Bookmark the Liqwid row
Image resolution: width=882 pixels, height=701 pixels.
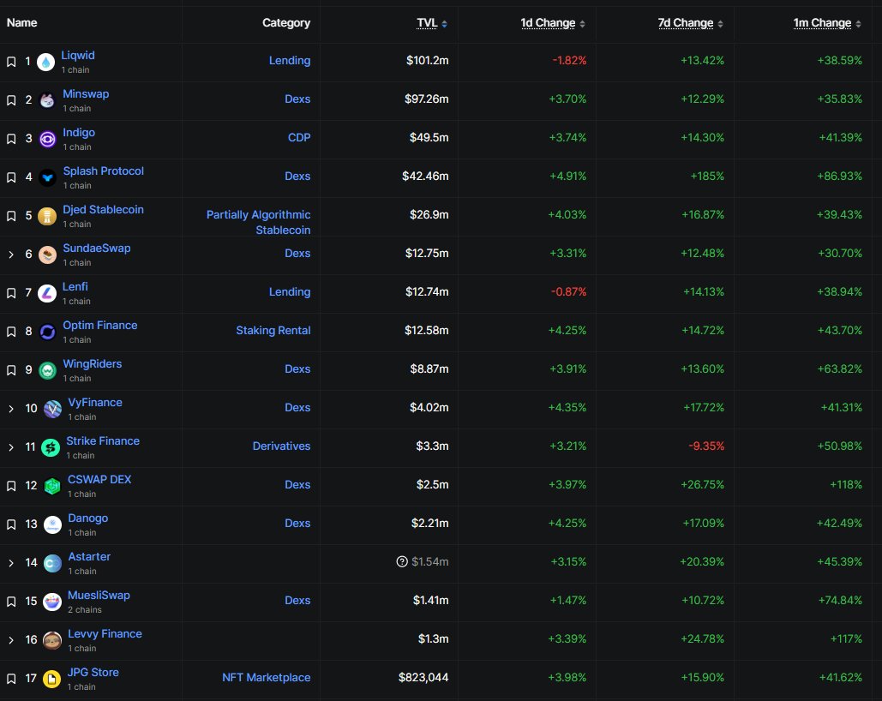click(x=11, y=62)
